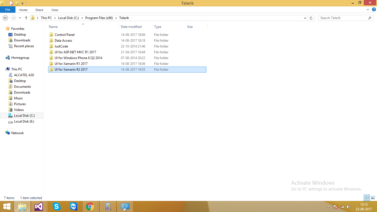
Task: Click the date 07-08-2014 20:22
Action: pyautogui.click(x=133, y=58)
